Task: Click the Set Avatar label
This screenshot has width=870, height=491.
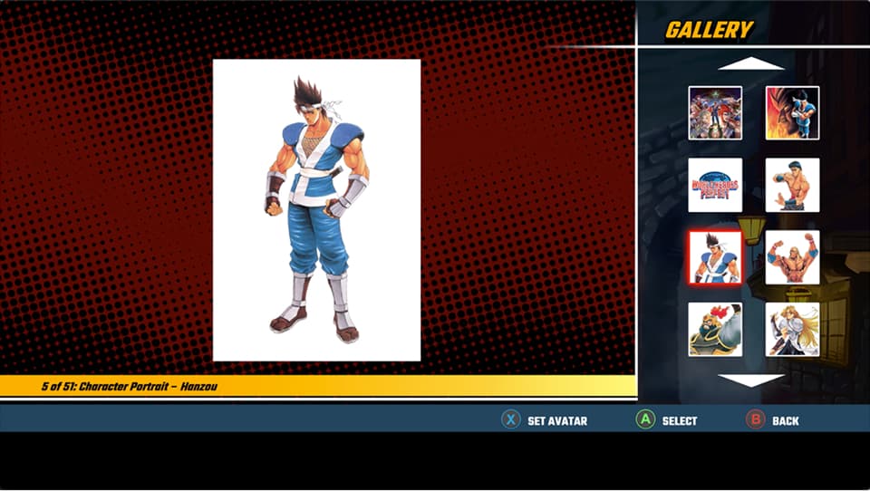Action: click(x=557, y=421)
